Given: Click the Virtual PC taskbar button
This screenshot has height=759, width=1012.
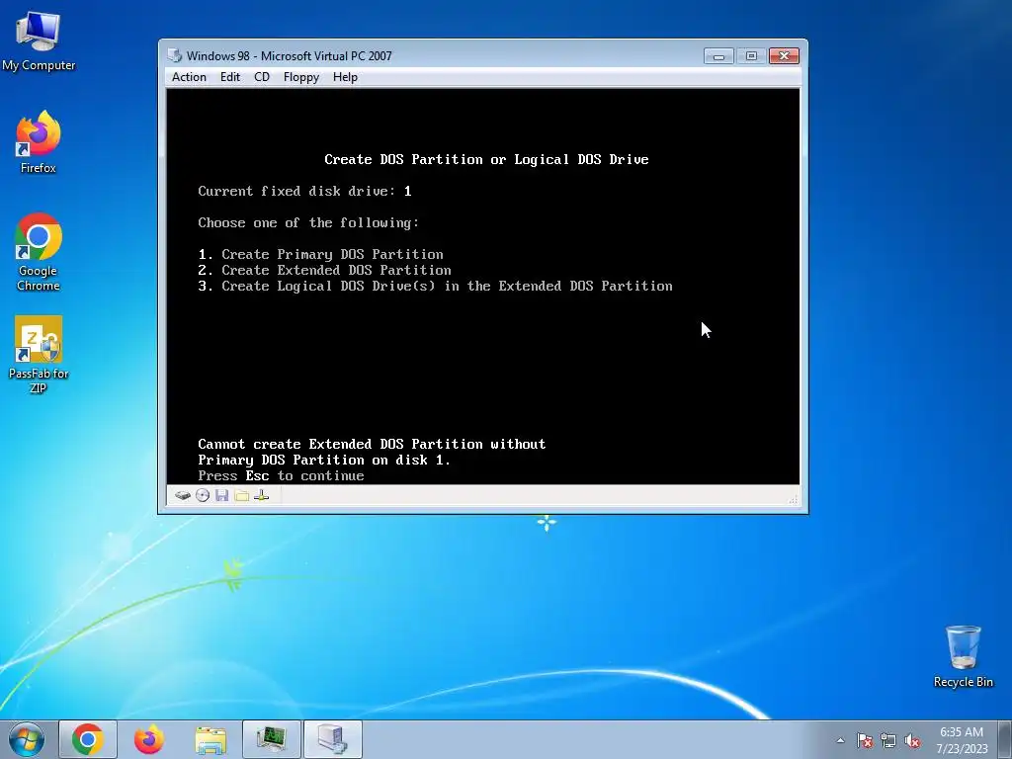Looking at the screenshot, I should tap(333, 739).
